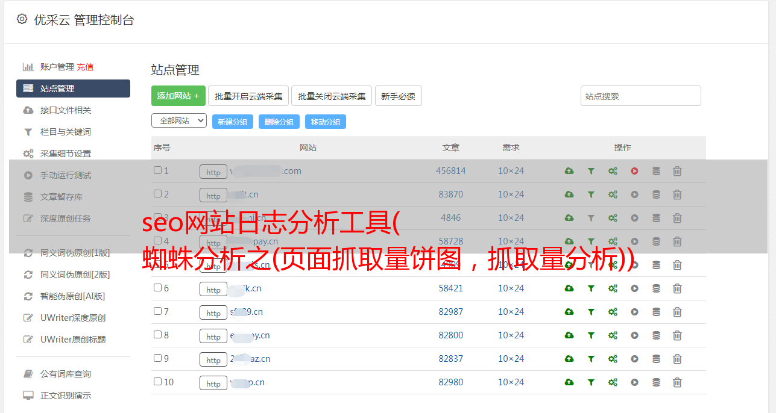
Task: Click the cloud icon beside 接口文件相关
Action: (x=28, y=110)
